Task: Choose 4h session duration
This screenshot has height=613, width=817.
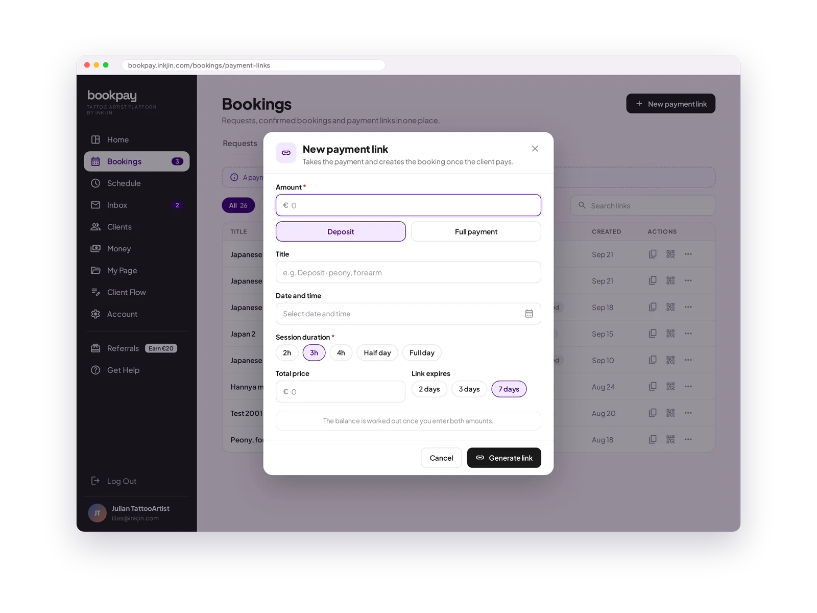Action: click(x=341, y=352)
